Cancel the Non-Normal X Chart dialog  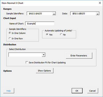click(x=92, y=91)
